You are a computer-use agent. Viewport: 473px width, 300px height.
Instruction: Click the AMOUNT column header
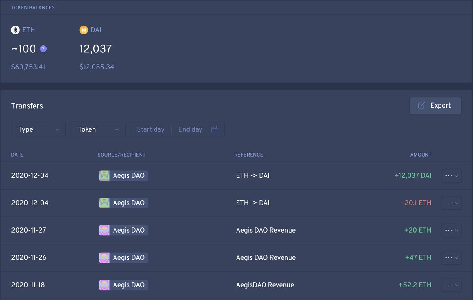click(421, 155)
